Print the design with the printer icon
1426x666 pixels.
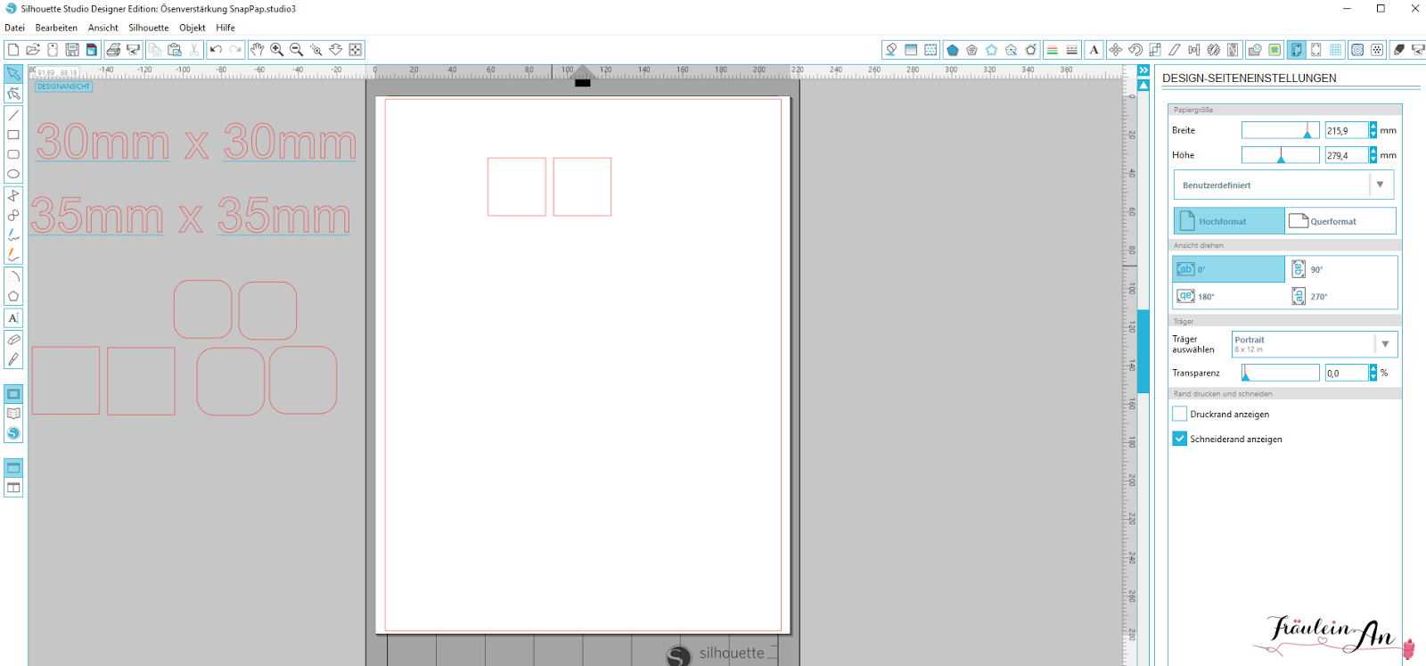coord(113,50)
